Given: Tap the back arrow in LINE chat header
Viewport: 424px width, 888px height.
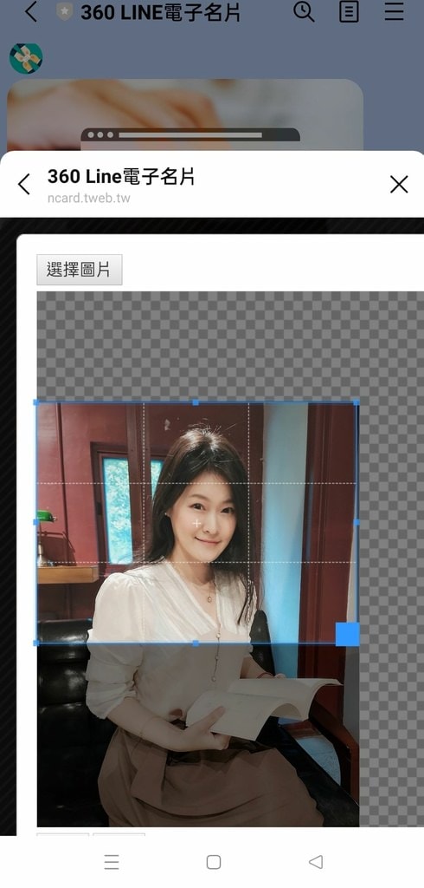Looking at the screenshot, I should pos(30,12).
